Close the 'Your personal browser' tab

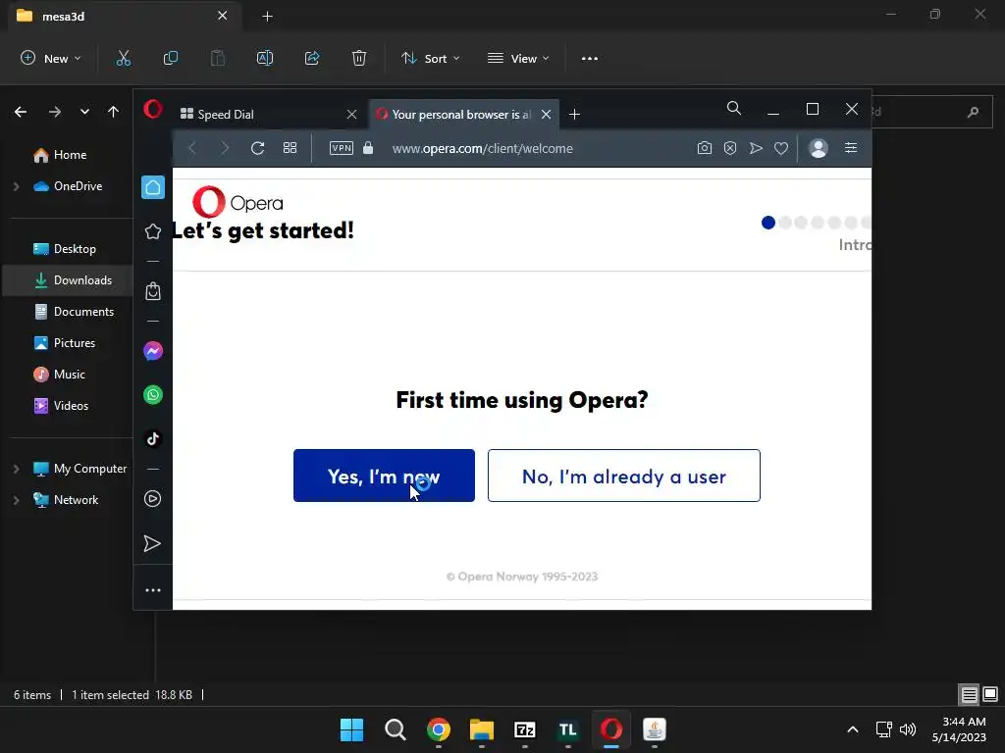[x=546, y=114]
